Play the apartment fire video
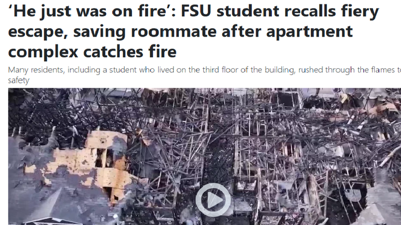The height and width of the screenshot is (225, 401). coord(213,200)
